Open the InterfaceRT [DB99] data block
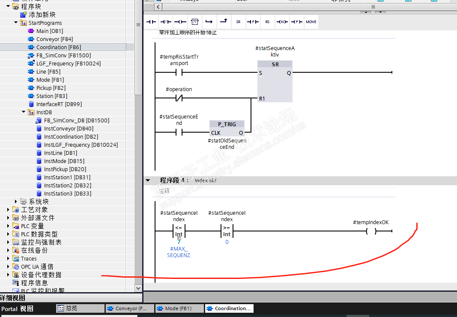 [59, 104]
